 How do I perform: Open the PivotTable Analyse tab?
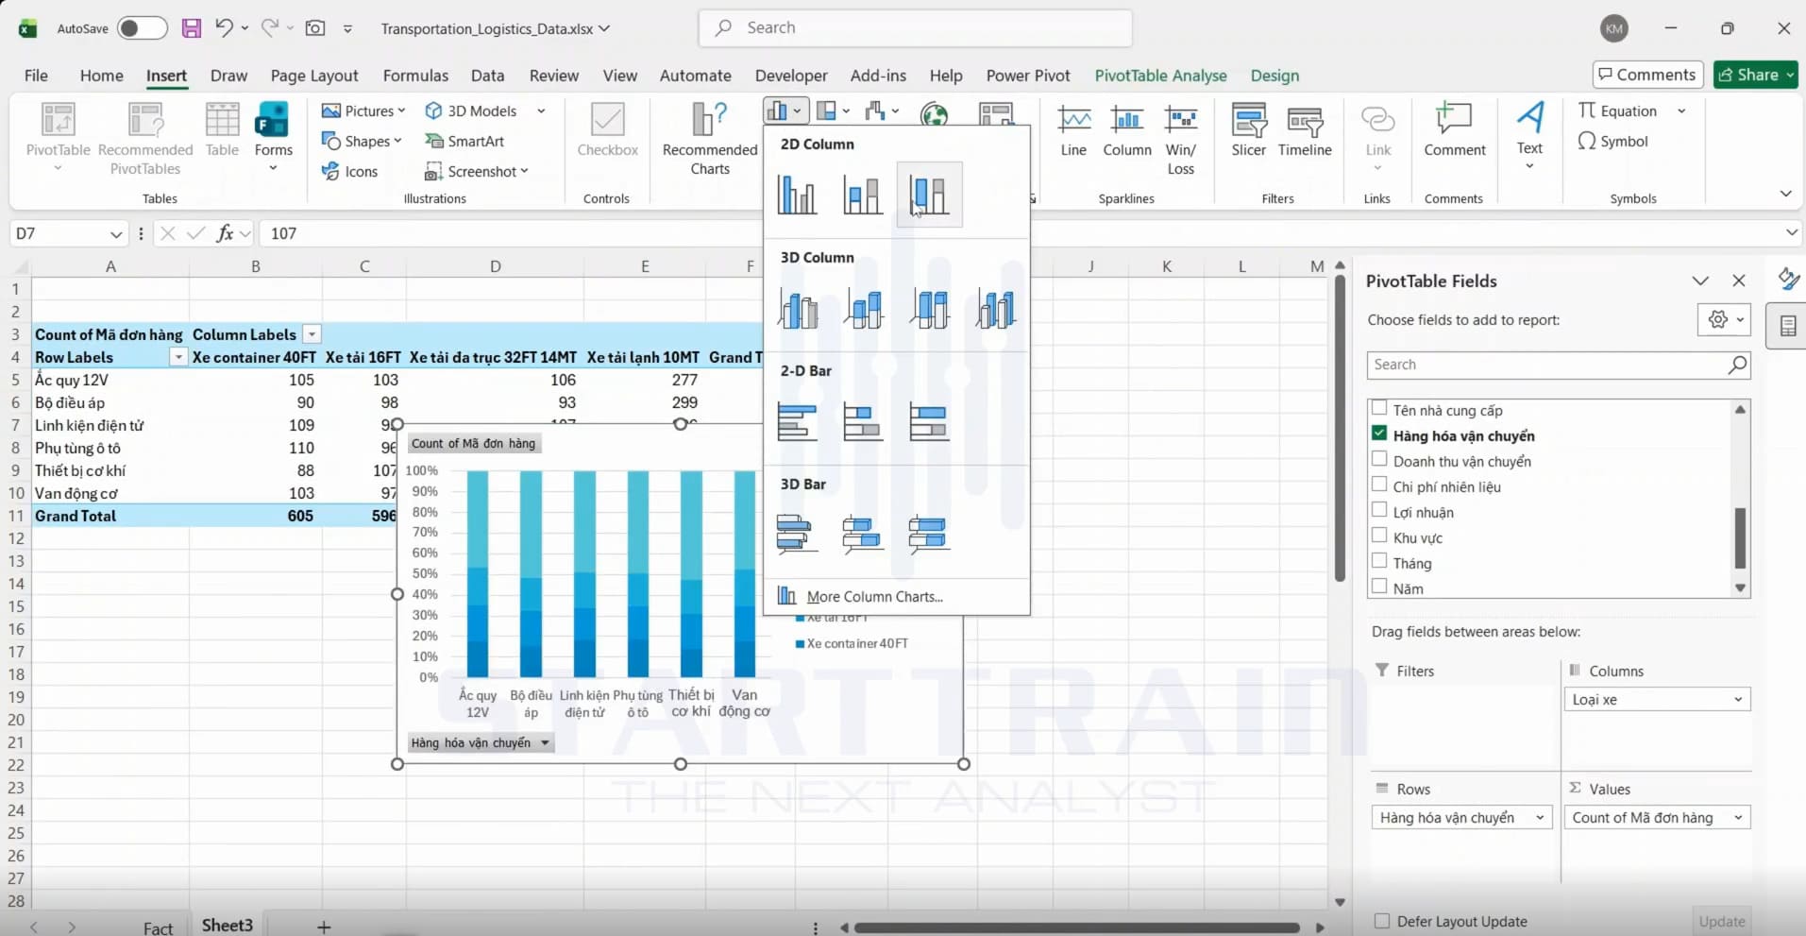pyautogui.click(x=1160, y=76)
